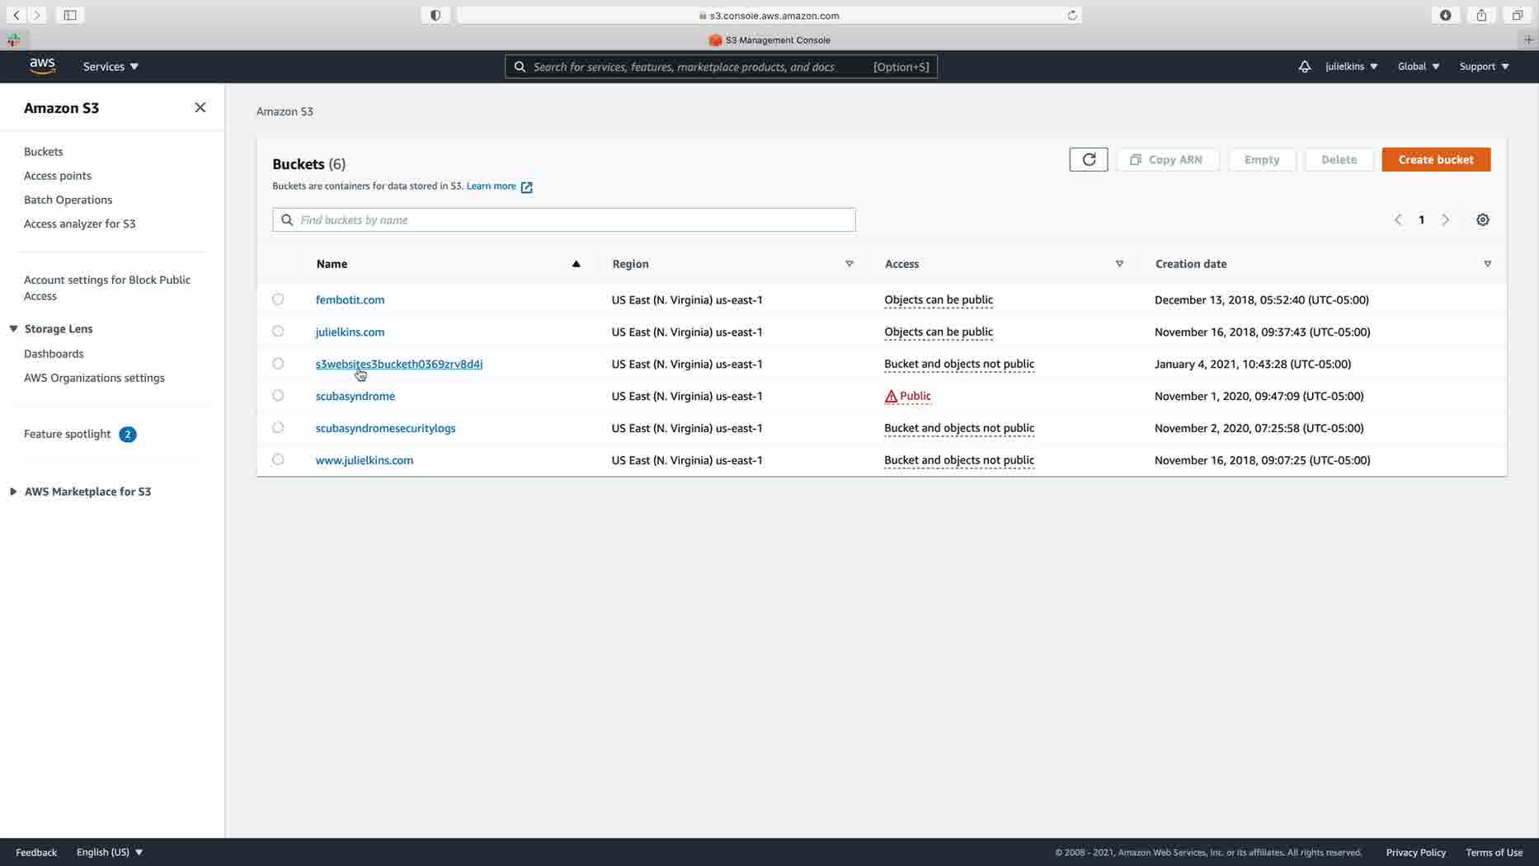This screenshot has height=866, width=1539.
Task: Click the Feedback link in footer
Action: [36, 852]
